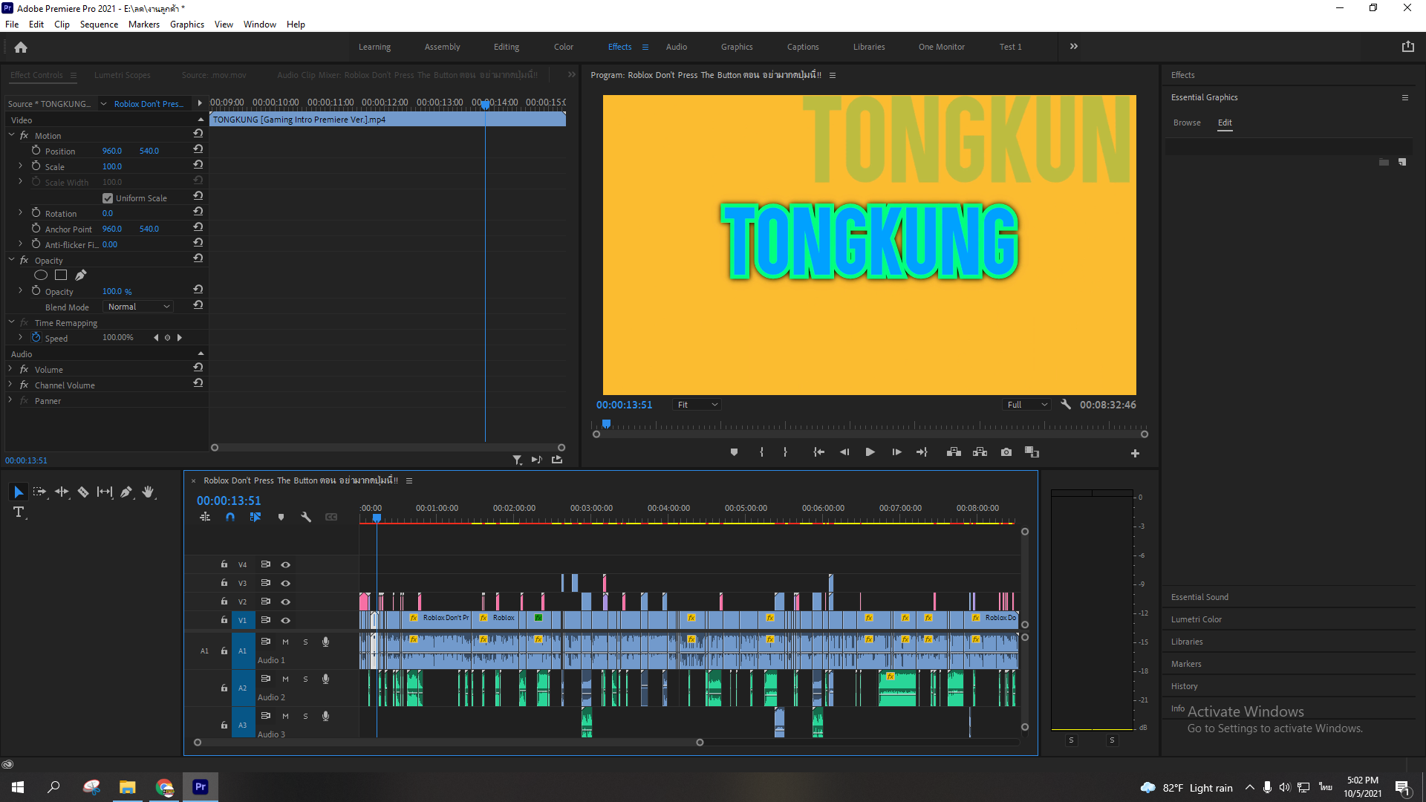This screenshot has height=802, width=1426.
Task: Toggle Uniform Scale checkbox
Action: [x=108, y=198]
